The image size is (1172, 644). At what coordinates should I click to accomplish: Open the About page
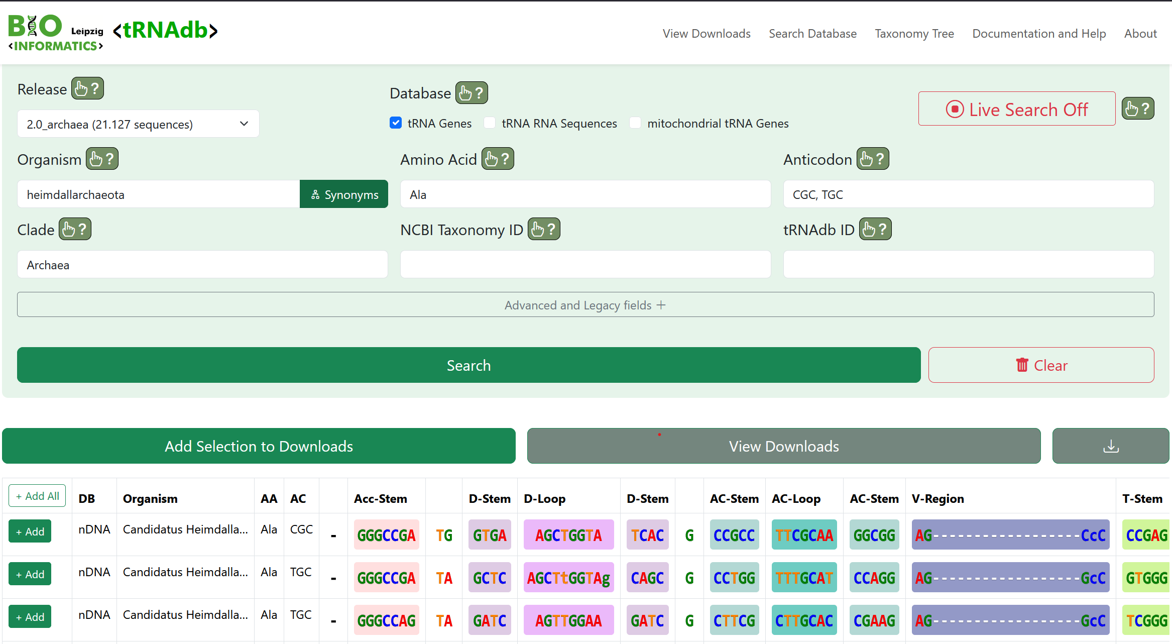coord(1140,34)
